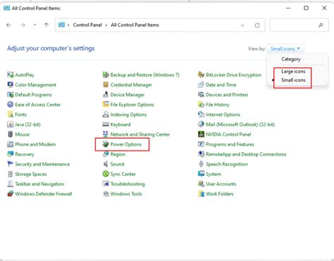Refresh the Control Panel view
Screen dimensions: 334x261
[257, 25]
